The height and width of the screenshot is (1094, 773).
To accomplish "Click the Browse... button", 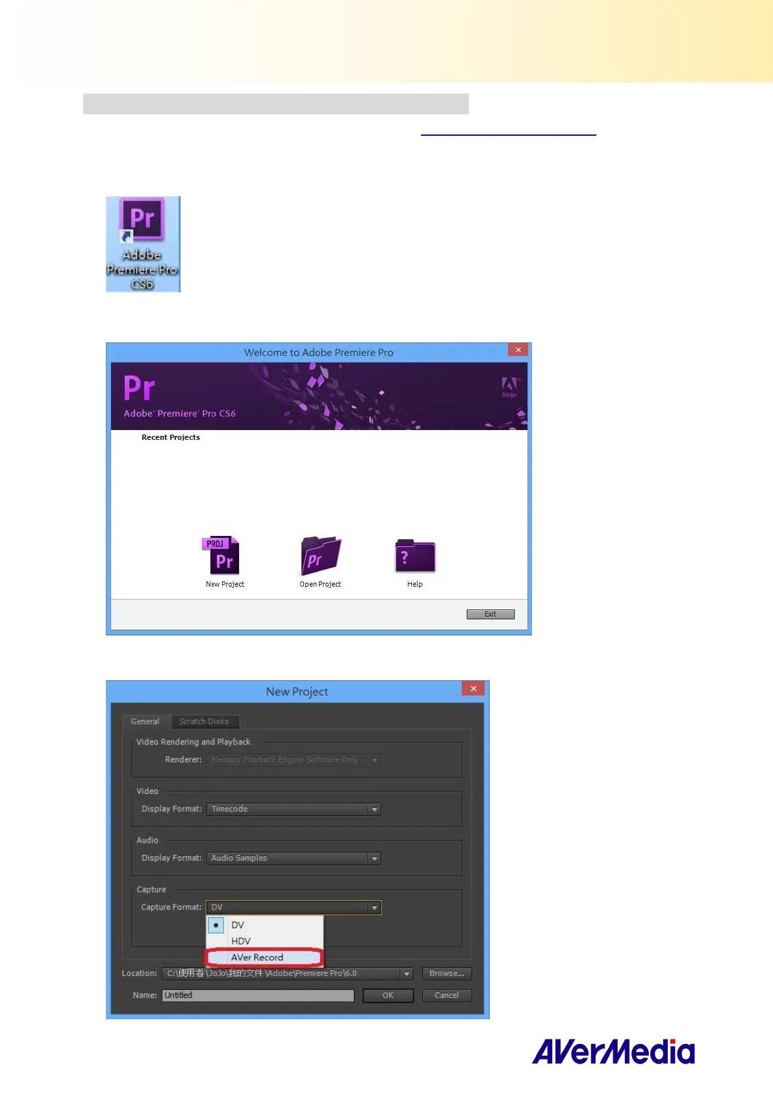I will (446, 974).
